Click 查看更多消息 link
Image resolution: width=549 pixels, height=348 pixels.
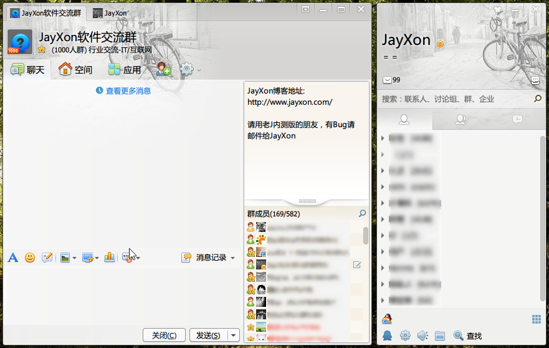(128, 91)
